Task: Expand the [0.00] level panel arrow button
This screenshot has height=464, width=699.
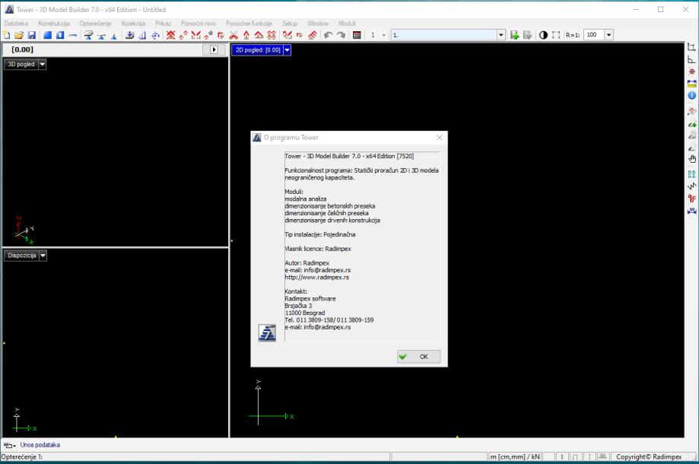Action: (214, 49)
